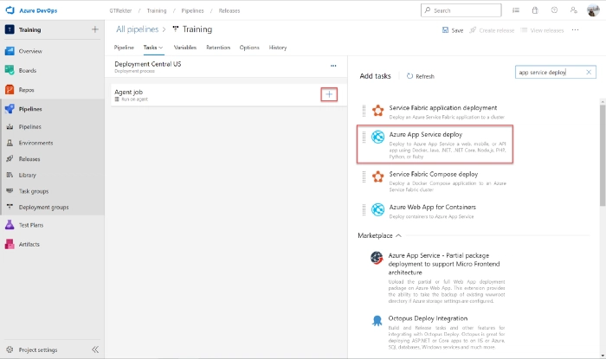Open Deployment Central US ellipsis menu
This screenshot has height=359, width=606.
point(333,66)
